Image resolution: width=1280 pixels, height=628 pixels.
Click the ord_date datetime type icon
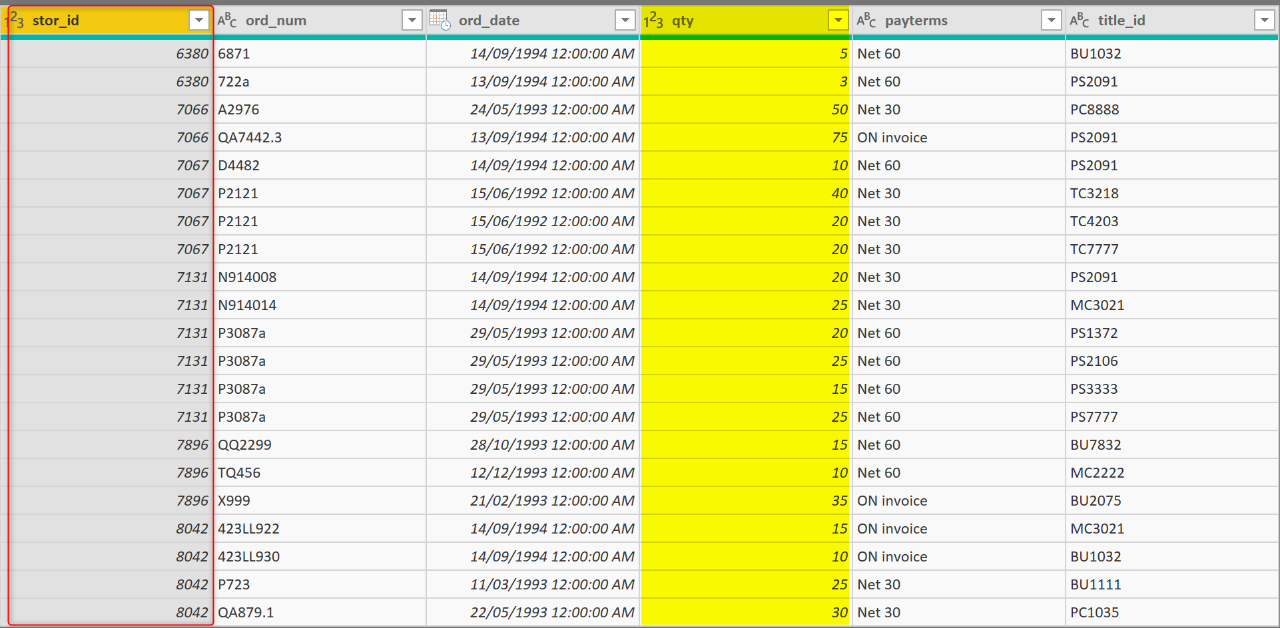coord(440,20)
